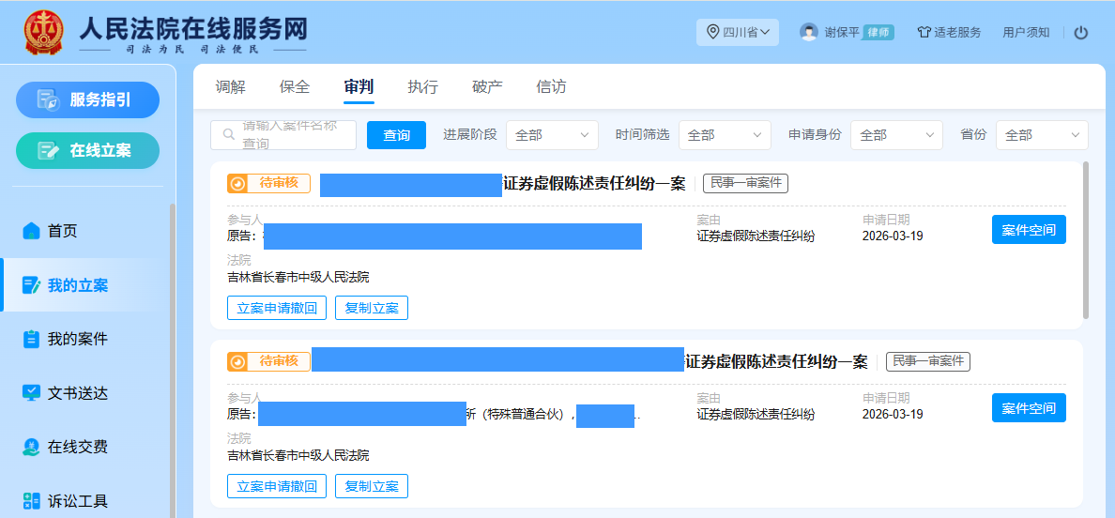
Task: Click the 适老服务 shirt icon
Action: tap(924, 32)
